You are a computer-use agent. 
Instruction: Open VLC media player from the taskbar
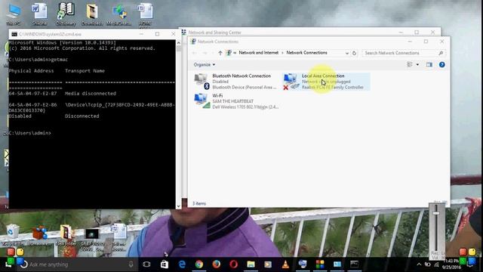(x=285, y=264)
